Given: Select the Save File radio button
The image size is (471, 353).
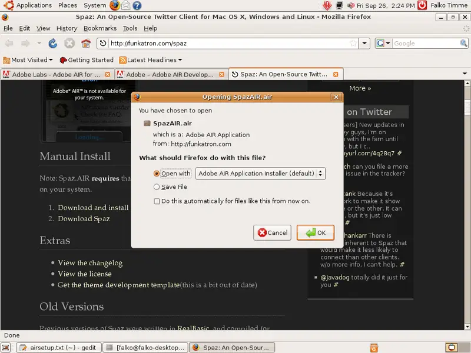Looking at the screenshot, I should coord(156,187).
